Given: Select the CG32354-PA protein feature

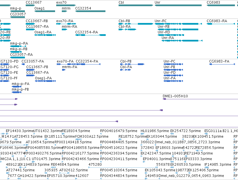Looking at the screenshot, I should [x=88, y=64].
